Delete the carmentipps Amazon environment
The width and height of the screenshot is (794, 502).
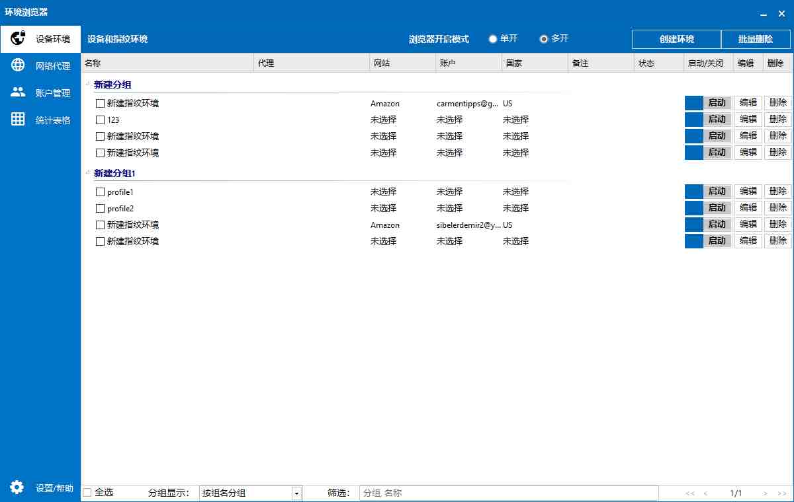pos(778,103)
